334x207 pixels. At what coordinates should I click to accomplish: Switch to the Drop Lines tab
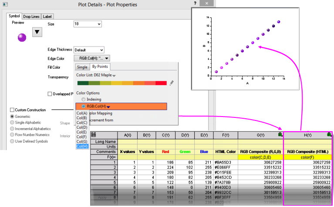(31, 17)
